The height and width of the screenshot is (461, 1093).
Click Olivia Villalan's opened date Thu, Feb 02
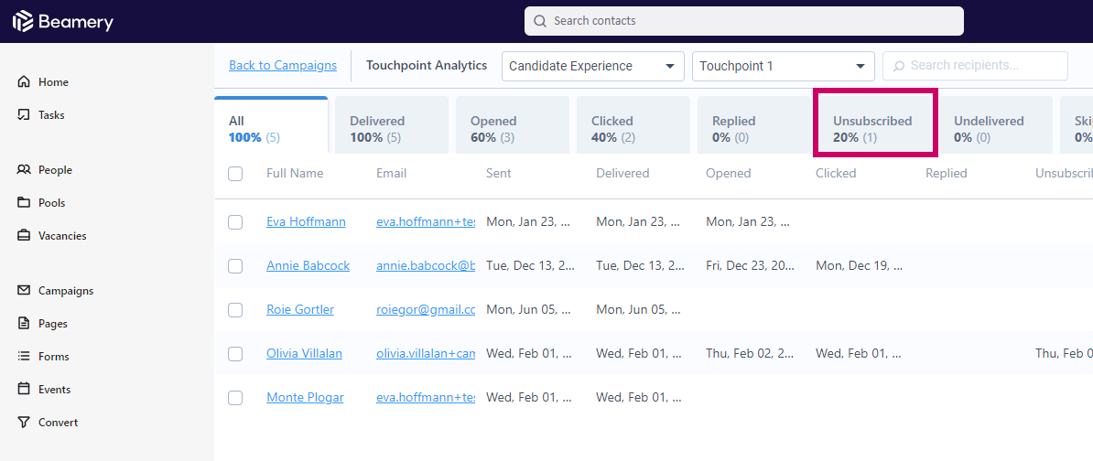750,354
